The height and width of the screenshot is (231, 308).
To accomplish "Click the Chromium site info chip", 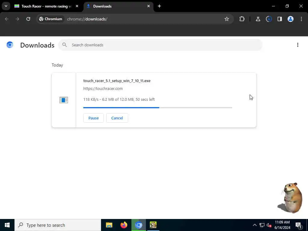I will (x=51, y=19).
